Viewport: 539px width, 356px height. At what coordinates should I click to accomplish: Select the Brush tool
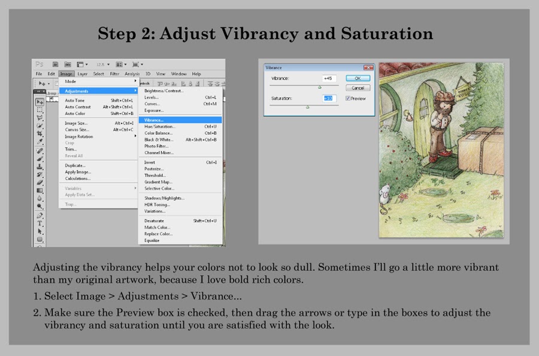point(40,159)
